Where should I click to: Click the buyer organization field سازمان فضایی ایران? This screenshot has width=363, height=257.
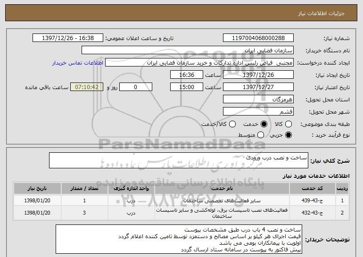188,50
